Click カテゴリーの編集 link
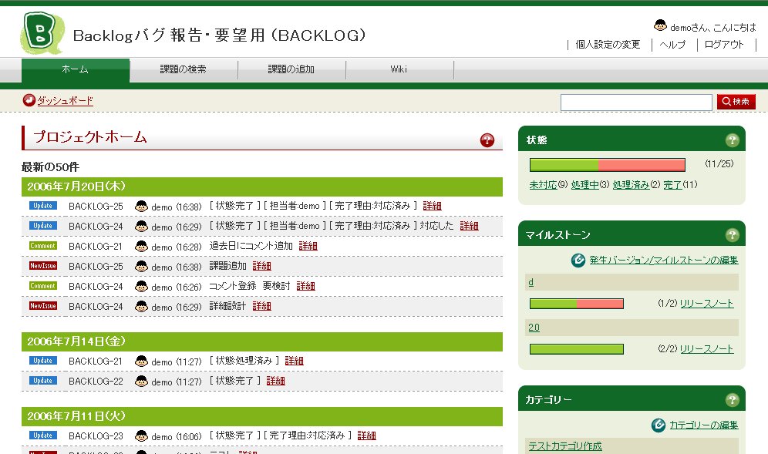 click(x=704, y=425)
